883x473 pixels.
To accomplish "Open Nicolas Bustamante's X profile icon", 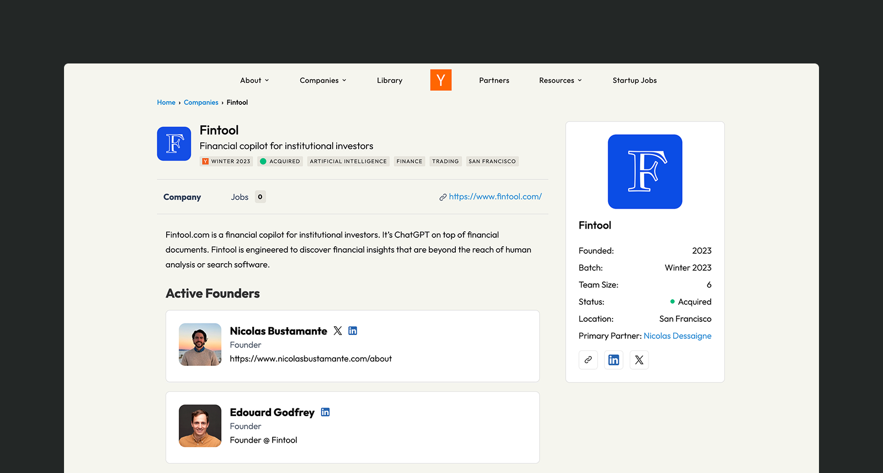I will 338,331.
